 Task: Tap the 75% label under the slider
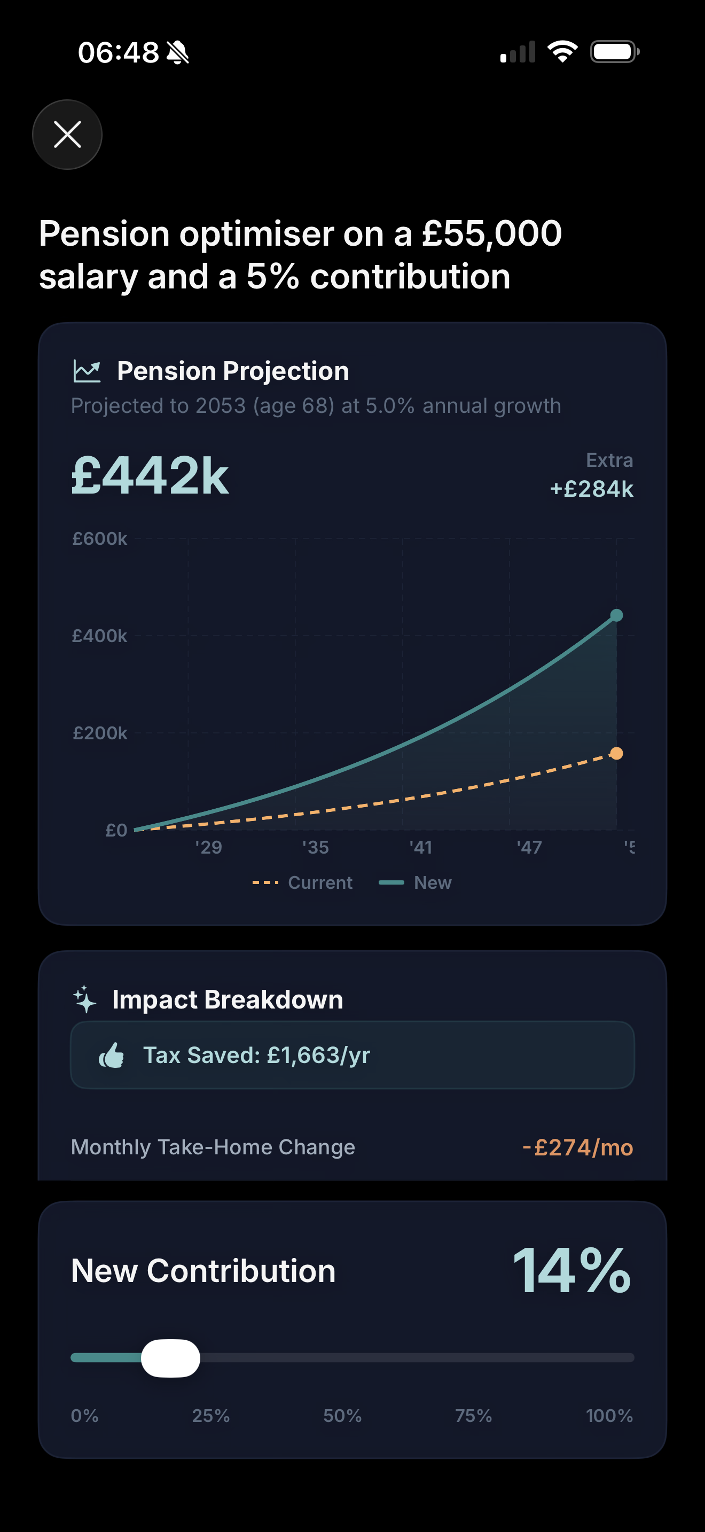tap(473, 1416)
